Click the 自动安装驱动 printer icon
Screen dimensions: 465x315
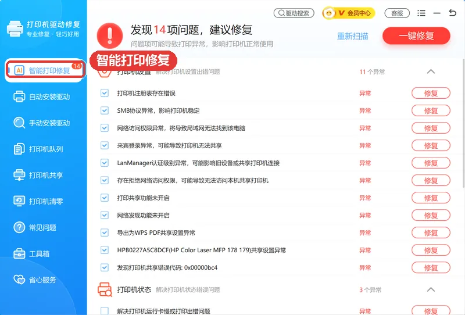point(19,96)
